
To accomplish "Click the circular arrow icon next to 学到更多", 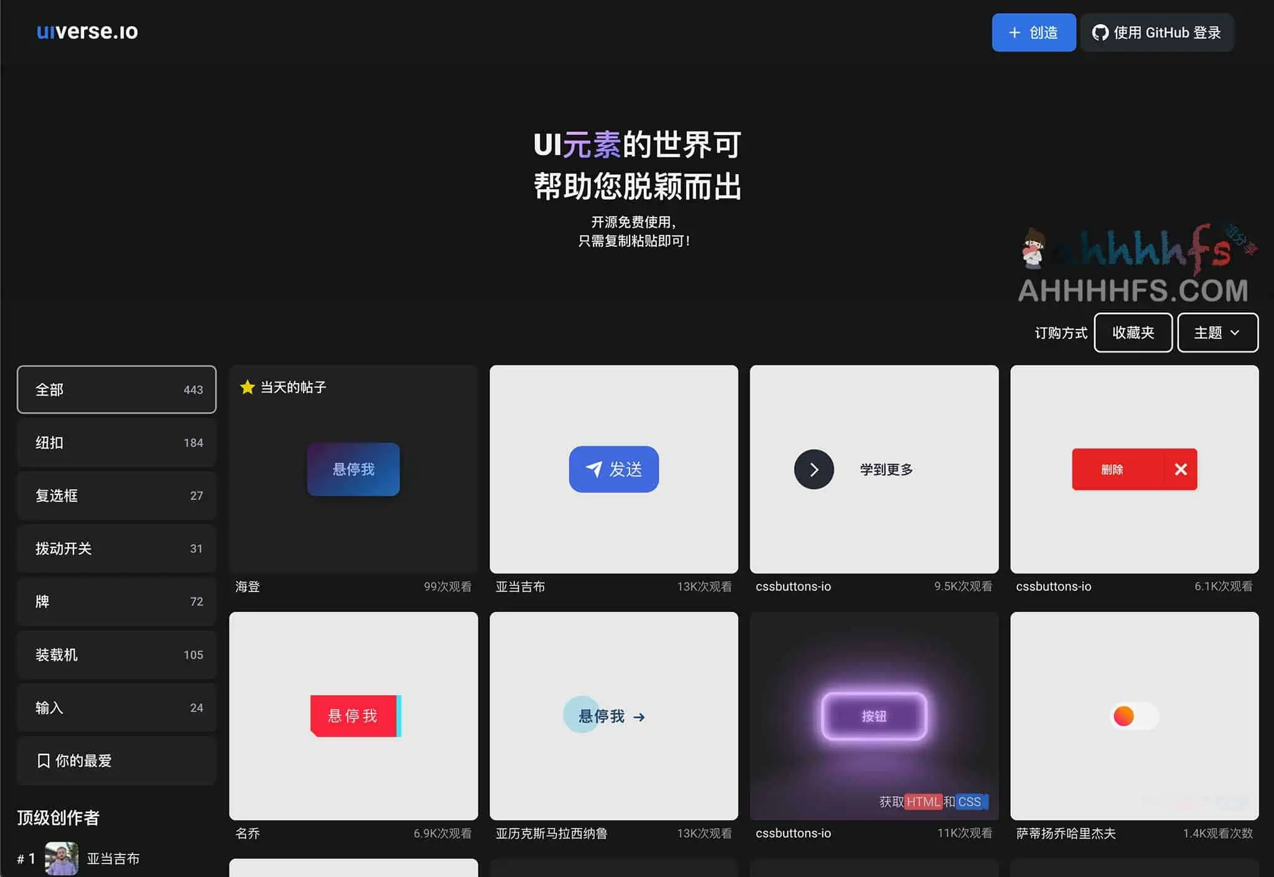I will [814, 469].
